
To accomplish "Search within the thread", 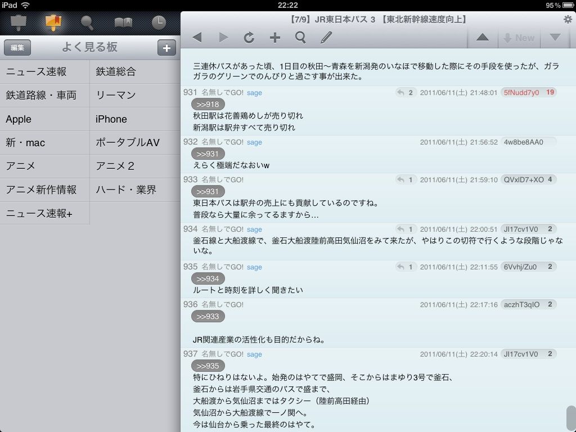I will (x=300, y=38).
